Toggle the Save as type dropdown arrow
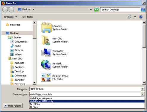147x112 pixels. click(143, 94)
